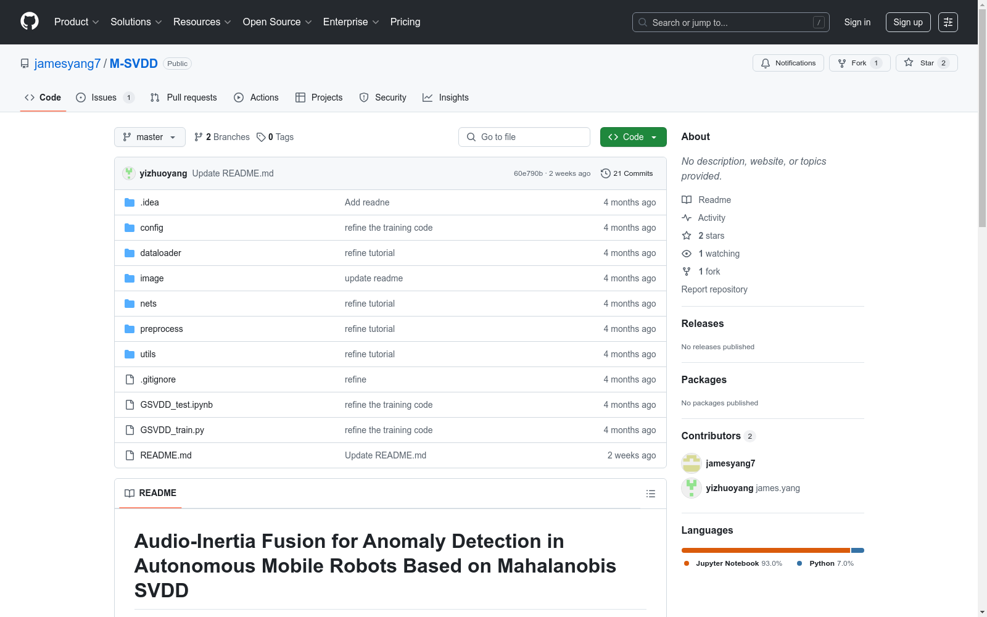Expand the Open Source menu
This screenshot has width=987, height=617.
tap(278, 22)
